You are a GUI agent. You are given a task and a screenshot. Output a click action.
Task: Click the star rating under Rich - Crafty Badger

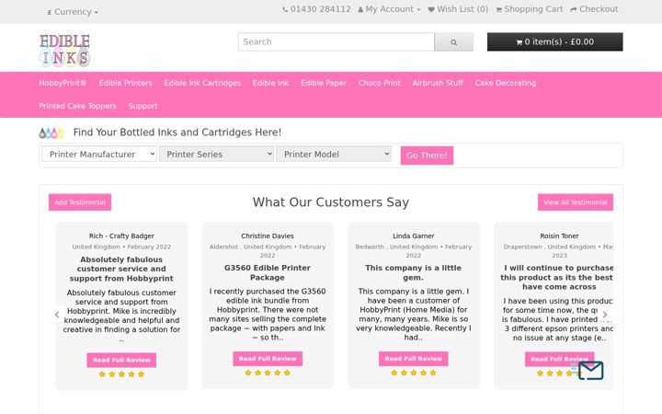coord(121,374)
